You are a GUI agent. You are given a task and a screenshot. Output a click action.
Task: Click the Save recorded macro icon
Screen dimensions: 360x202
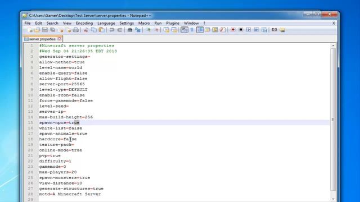point(264,30)
